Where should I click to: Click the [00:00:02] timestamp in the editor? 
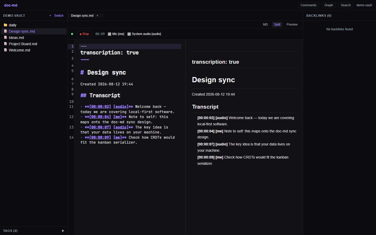click(x=100, y=107)
